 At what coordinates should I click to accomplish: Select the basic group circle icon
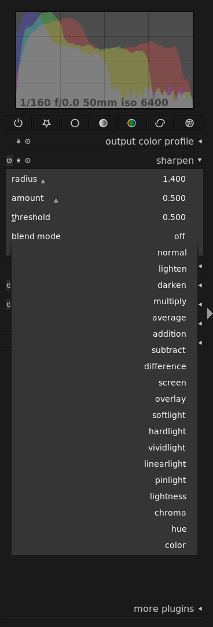tap(75, 123)
